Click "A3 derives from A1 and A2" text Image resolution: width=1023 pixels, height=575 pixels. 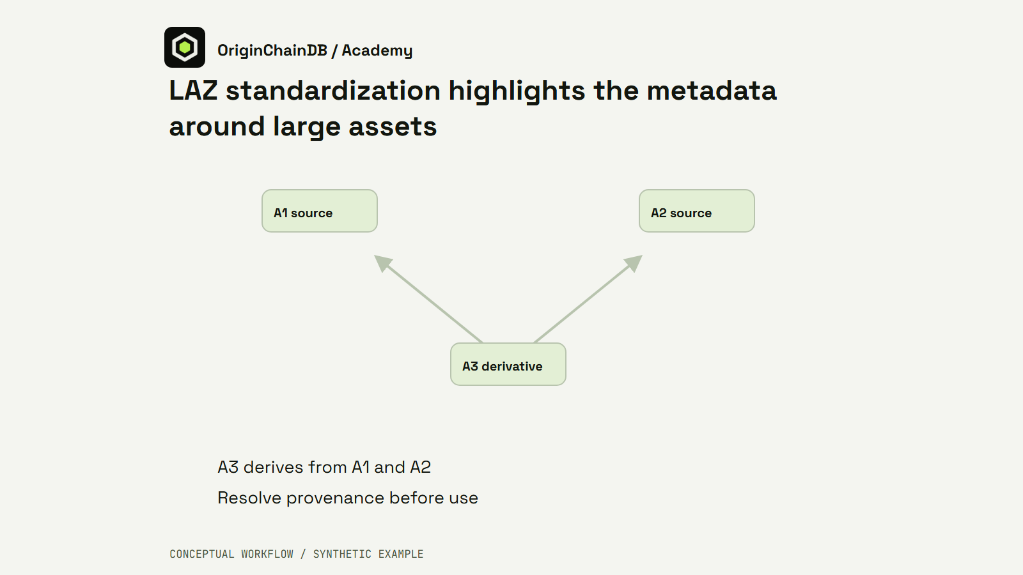point(324,467)
